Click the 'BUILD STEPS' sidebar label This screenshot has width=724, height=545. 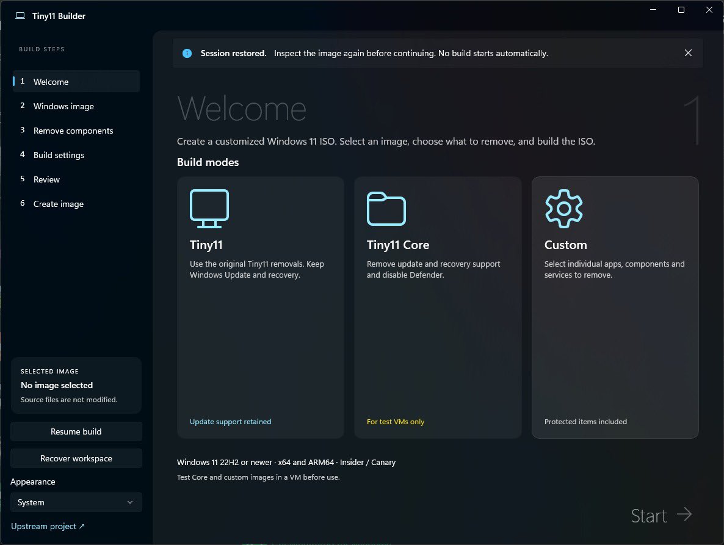point(42,49)
